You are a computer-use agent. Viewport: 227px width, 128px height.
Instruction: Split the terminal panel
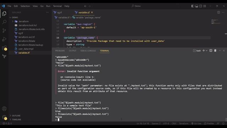211,50
